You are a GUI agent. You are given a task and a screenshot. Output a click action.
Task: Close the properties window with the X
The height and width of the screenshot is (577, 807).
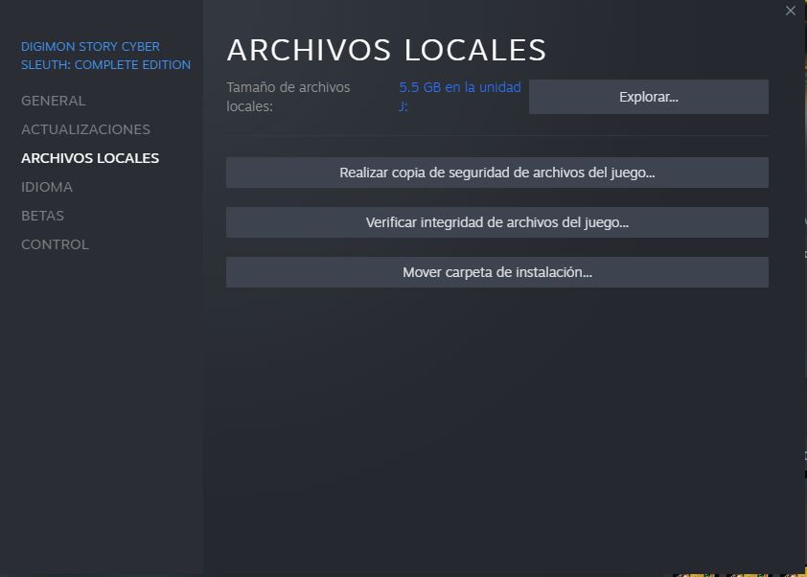point(791,11)
